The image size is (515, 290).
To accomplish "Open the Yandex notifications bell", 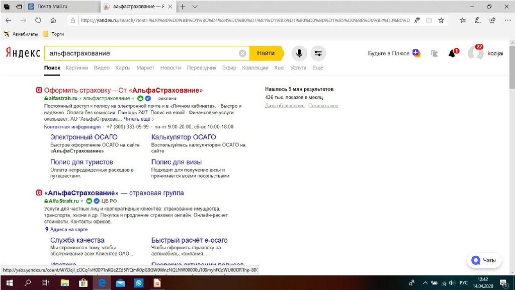I will 453,53.
